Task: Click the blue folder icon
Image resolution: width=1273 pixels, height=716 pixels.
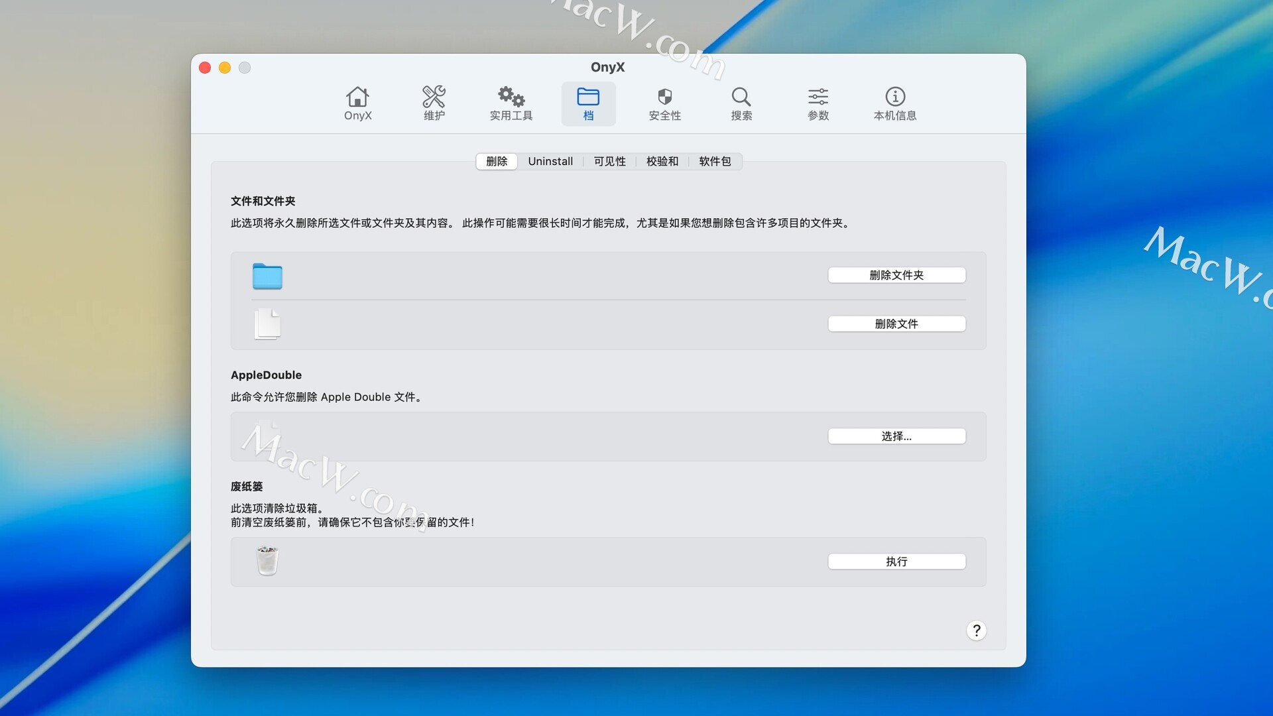Action: click(267, 276)
